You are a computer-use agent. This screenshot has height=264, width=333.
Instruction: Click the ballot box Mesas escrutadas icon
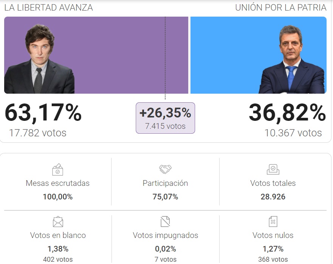coord(57,169)
